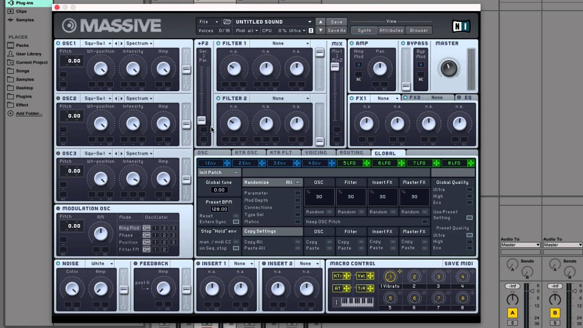Screen dimensions: 583x328
Task: Click the 8 LFO modulation drag handle
Action: click(x=471, y=163)
